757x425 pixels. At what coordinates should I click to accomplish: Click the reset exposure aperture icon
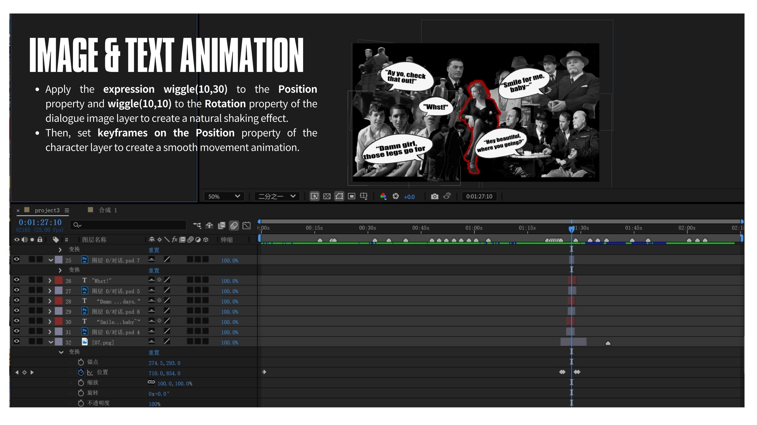pyautogui.click(x=395, y=196)
